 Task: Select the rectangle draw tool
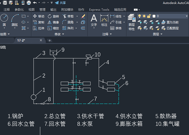(x=24, y=16)
